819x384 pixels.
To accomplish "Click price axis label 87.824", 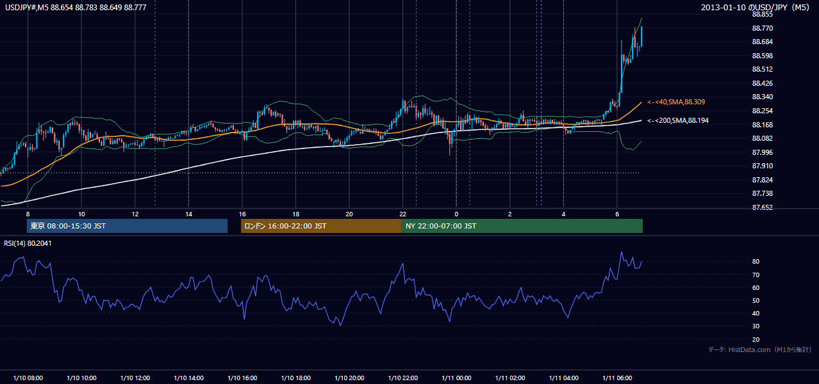I will point(763,180).
